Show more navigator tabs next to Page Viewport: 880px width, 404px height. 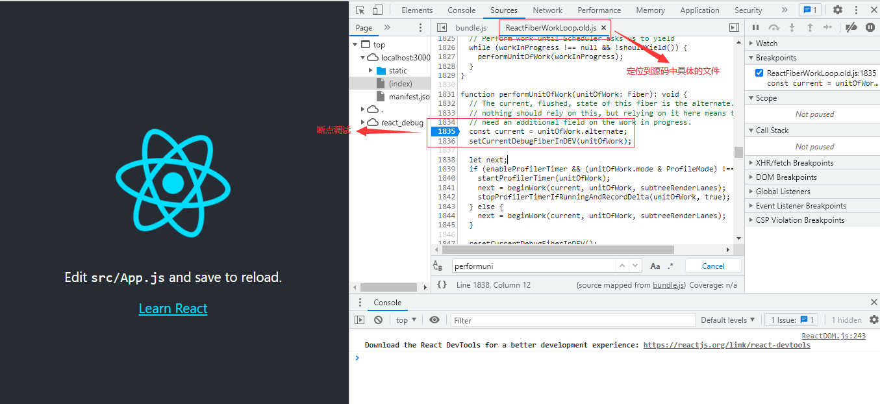[387, 27]
